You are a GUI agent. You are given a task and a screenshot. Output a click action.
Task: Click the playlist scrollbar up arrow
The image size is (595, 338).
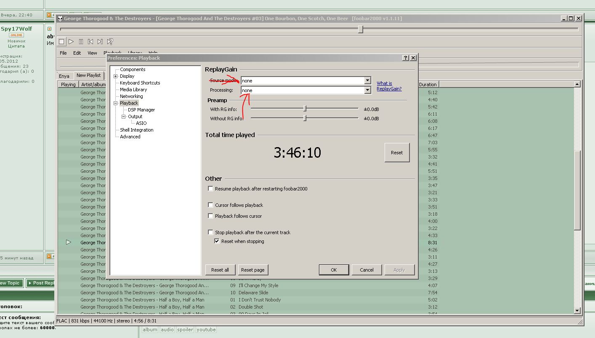coord(577,84)
